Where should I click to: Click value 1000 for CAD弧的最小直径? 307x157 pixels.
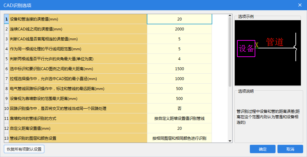coord(179,79)
